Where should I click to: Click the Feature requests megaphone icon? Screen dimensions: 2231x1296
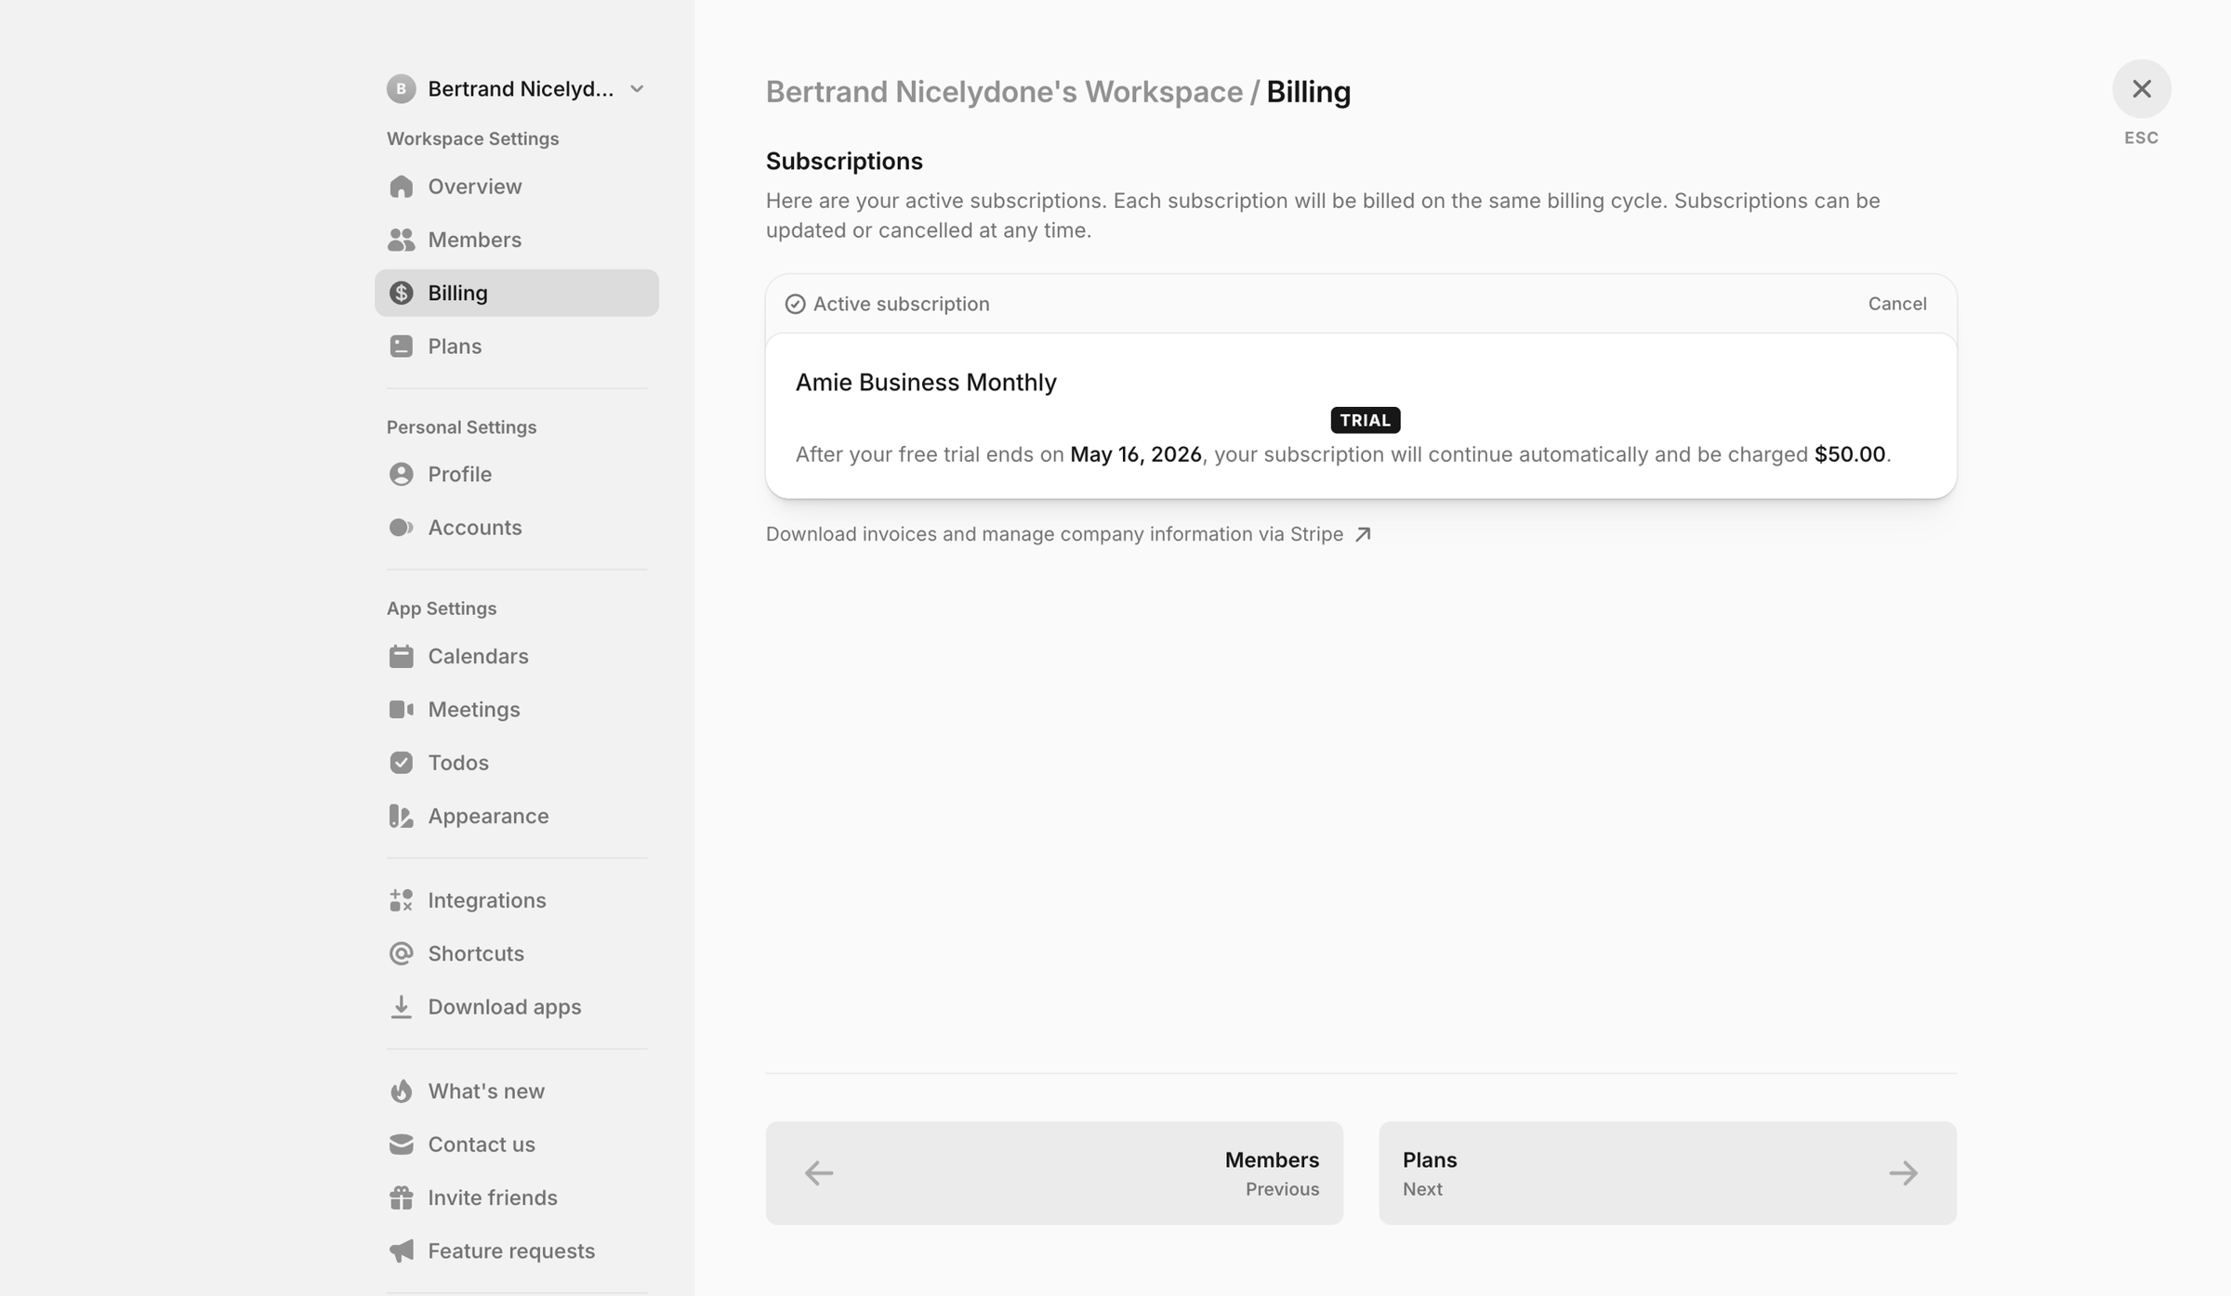401,1250
